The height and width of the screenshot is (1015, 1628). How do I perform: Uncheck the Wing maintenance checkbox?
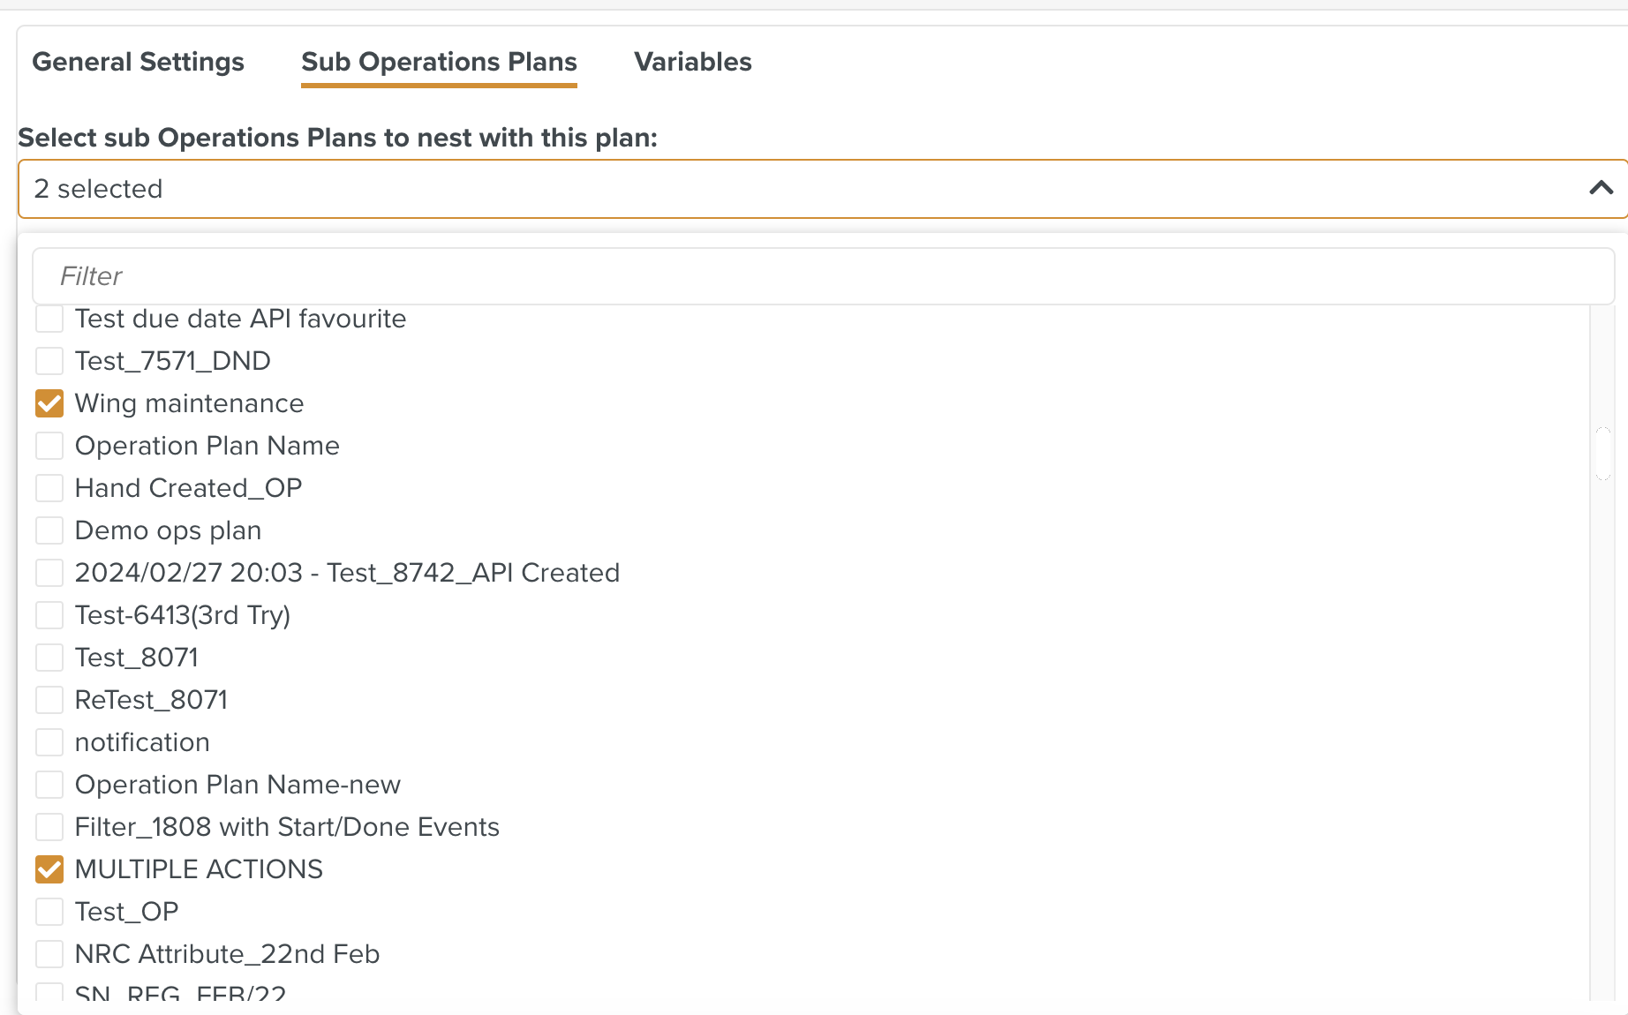[49, 403]
